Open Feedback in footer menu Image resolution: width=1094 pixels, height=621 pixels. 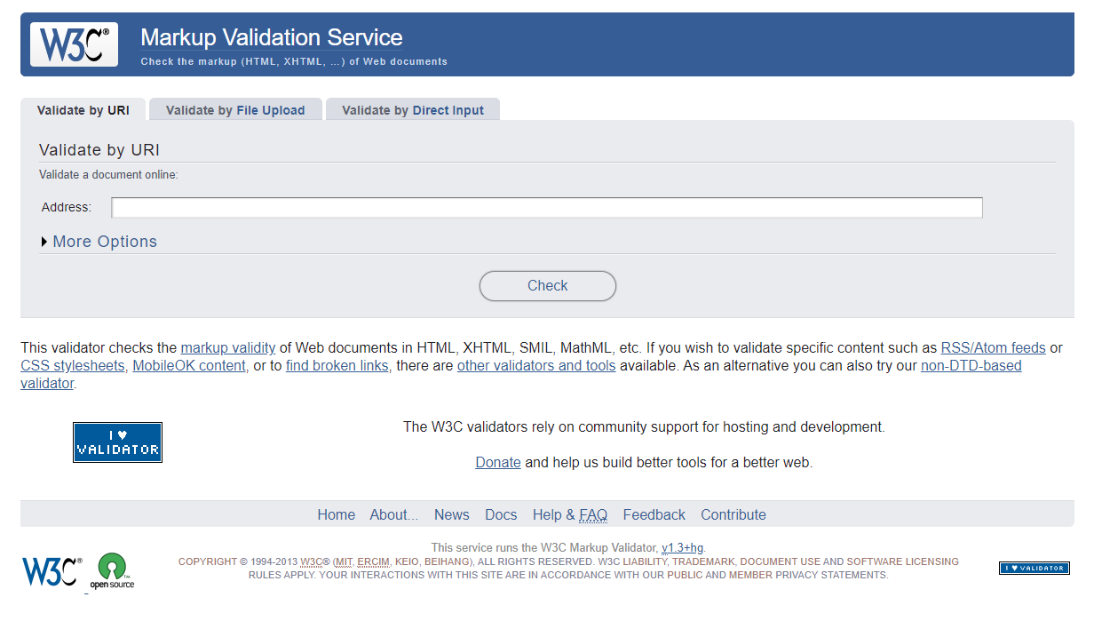[x=654, y=515]
